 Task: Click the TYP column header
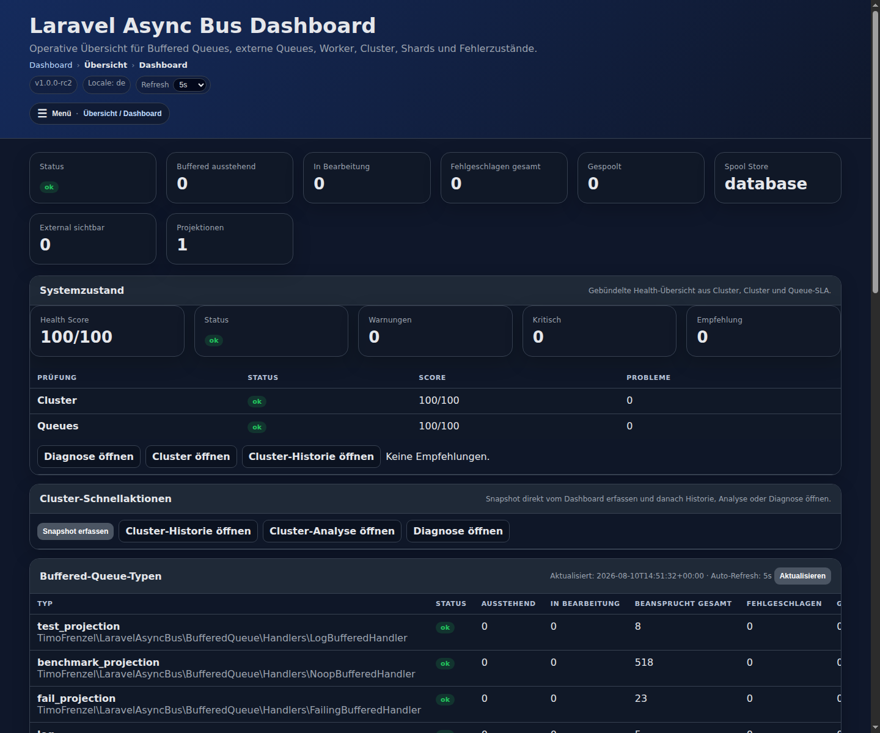click(x=45, y=604)
